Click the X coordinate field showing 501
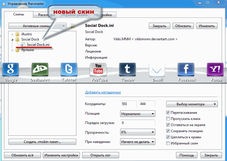The height and width of the screenshot is (161, 227). pyautogui.click(x=128, y=104)
